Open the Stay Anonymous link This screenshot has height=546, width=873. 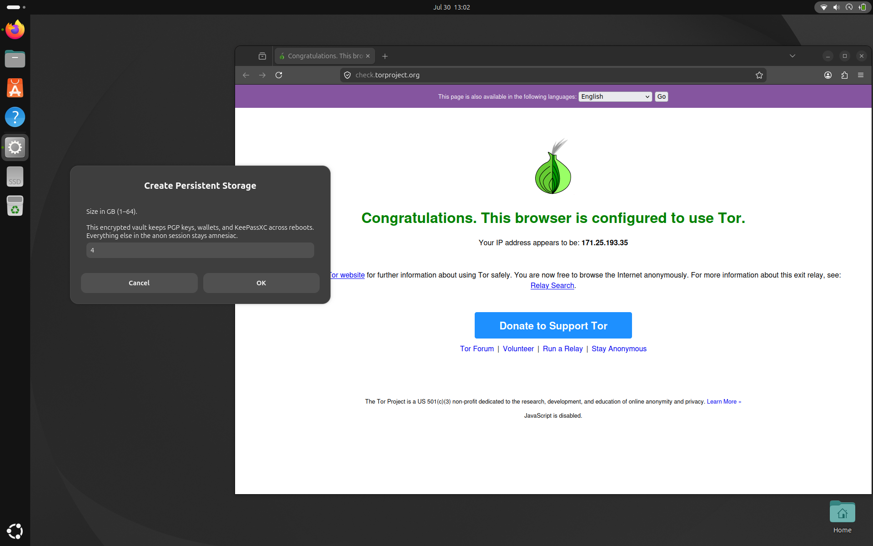click(x=619, y=349)
